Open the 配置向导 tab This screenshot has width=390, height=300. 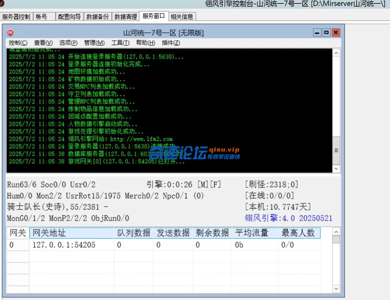[69, 17]
